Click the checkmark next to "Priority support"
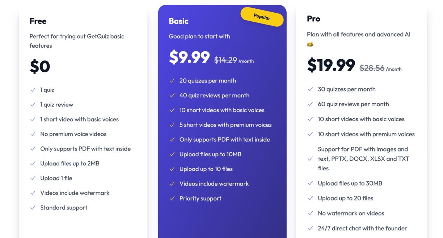This screenshot has width=443, height=238. coord(172,198)
